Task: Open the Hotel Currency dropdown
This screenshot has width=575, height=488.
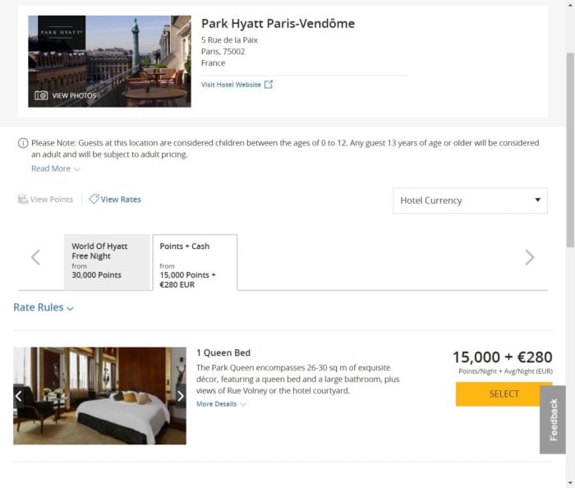Action: (x=470, y=200)
